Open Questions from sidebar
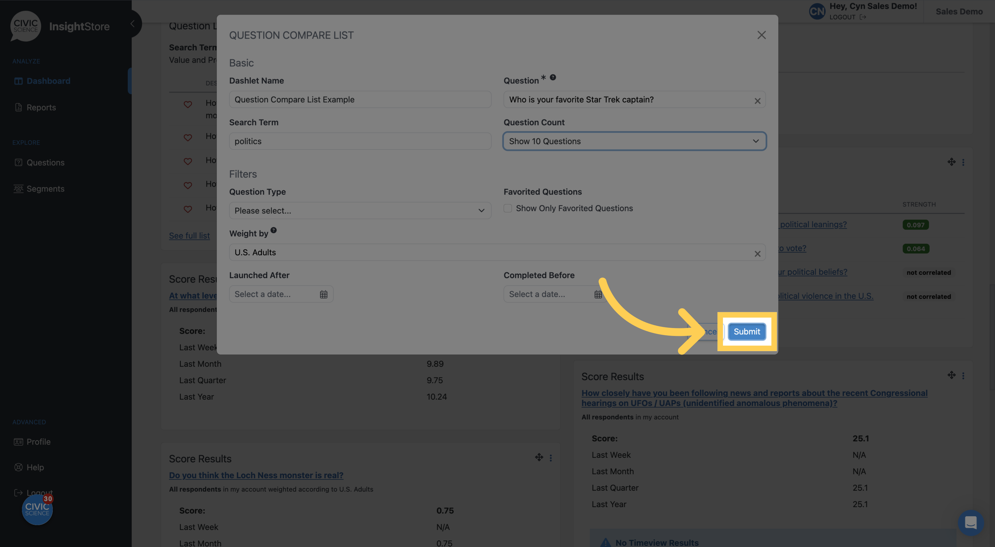Image resolution: width=995 pixels, height=547 pixels. [x=45, y=162]
